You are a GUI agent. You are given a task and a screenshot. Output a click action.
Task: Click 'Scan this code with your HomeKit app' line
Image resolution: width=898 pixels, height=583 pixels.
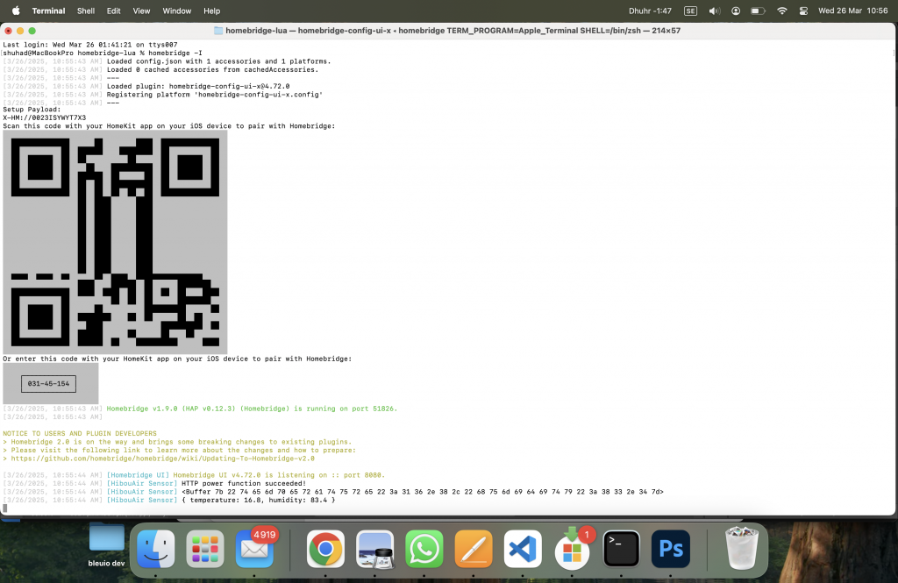pos(169,126)
